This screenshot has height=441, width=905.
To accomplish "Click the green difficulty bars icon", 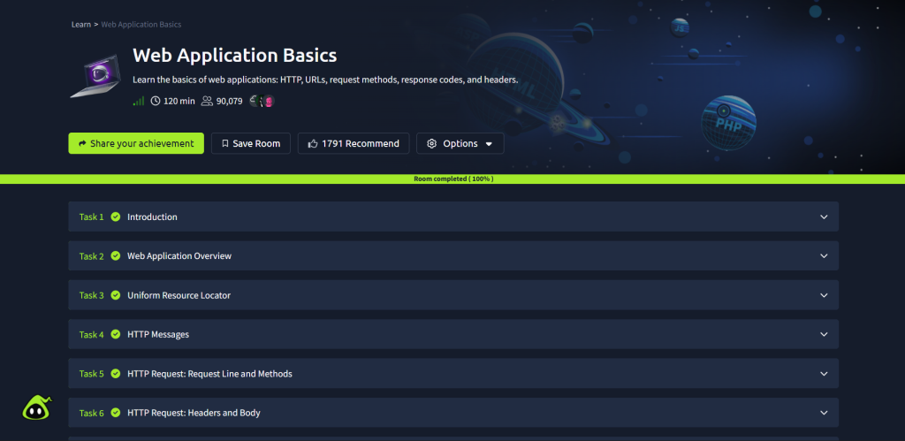I will pyautogui.click(x=138, y=102).
